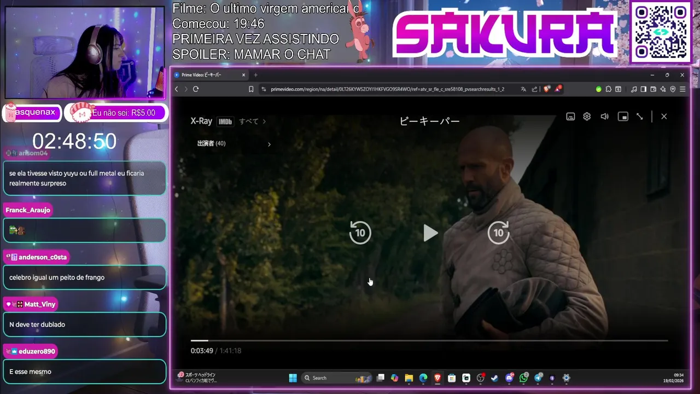Toggle the browser sidebar panel
700x394 pixels.
point(644,89)
